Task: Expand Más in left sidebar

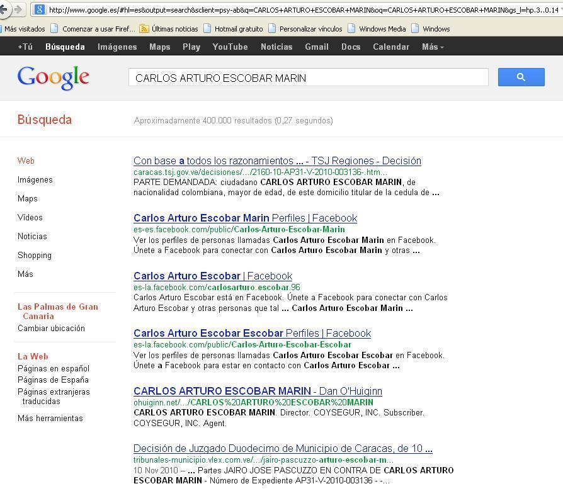Action: point(25,274)
